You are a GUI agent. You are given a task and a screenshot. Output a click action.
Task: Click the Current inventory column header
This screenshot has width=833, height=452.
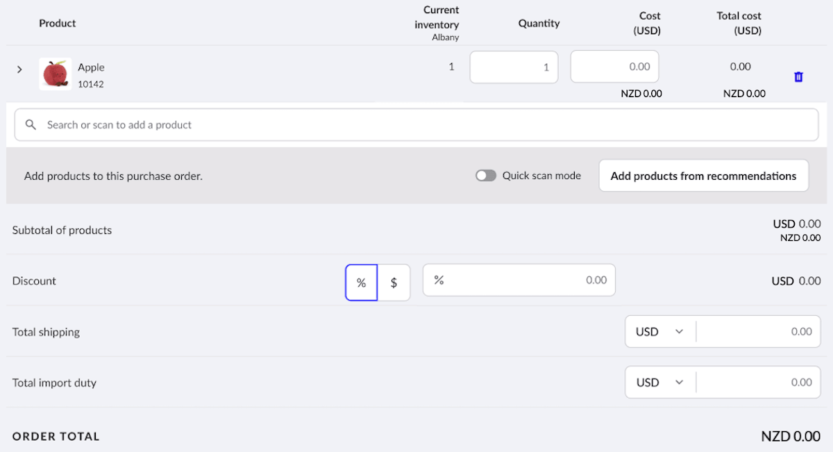click(x=437, y=17)
